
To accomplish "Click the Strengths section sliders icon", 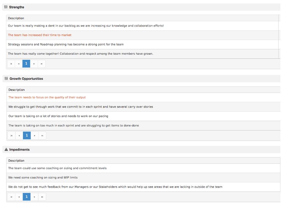I will click(x=6, y=7).
